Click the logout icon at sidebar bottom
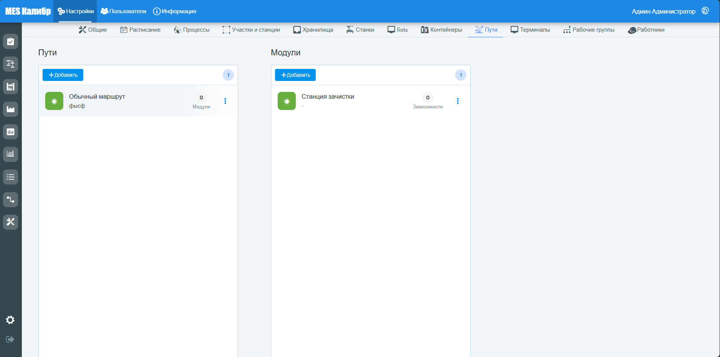Screen dimensions: 720x357 10,339
